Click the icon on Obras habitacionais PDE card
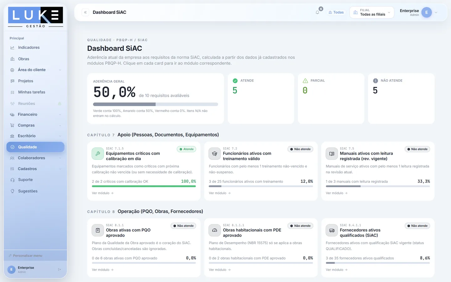 point(215,230)
